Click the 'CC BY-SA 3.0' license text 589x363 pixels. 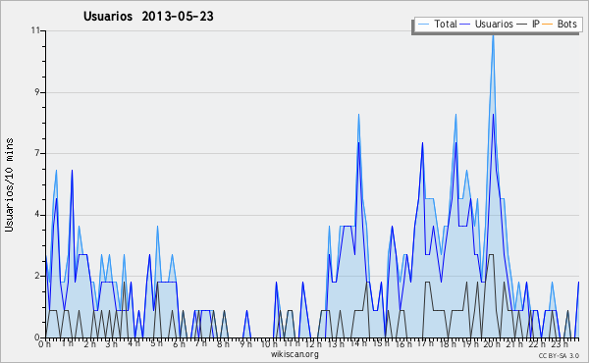tap(559, 355)
